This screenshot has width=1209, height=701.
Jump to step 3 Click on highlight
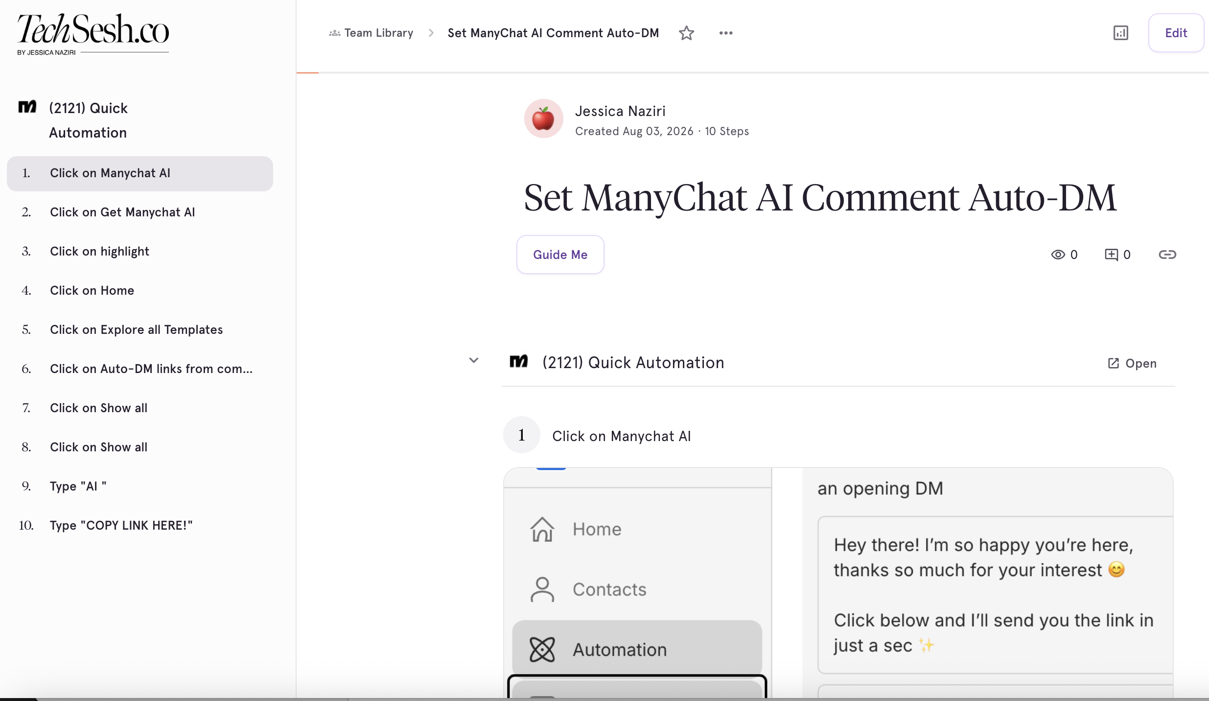coord(140,252)
